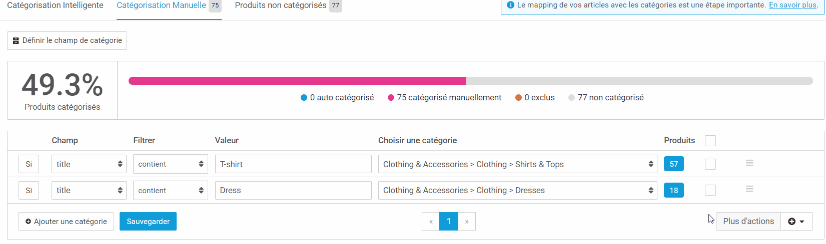Click the 'Plus d'actions' button
The width and height of the screenshot is (826, 244).
pos(748,222)
